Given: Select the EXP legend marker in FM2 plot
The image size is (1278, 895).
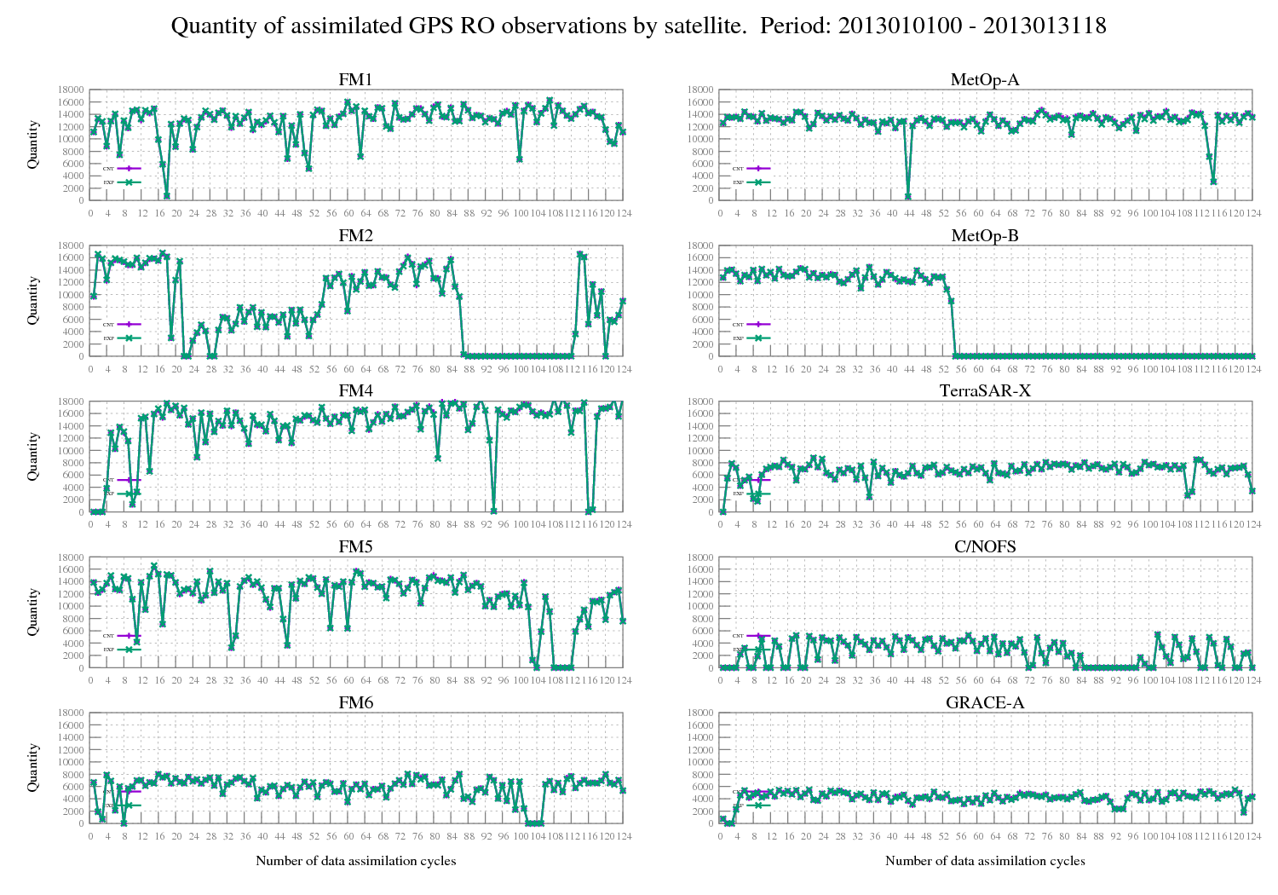Looking at the screenshot, I should [x=129, y=338].
